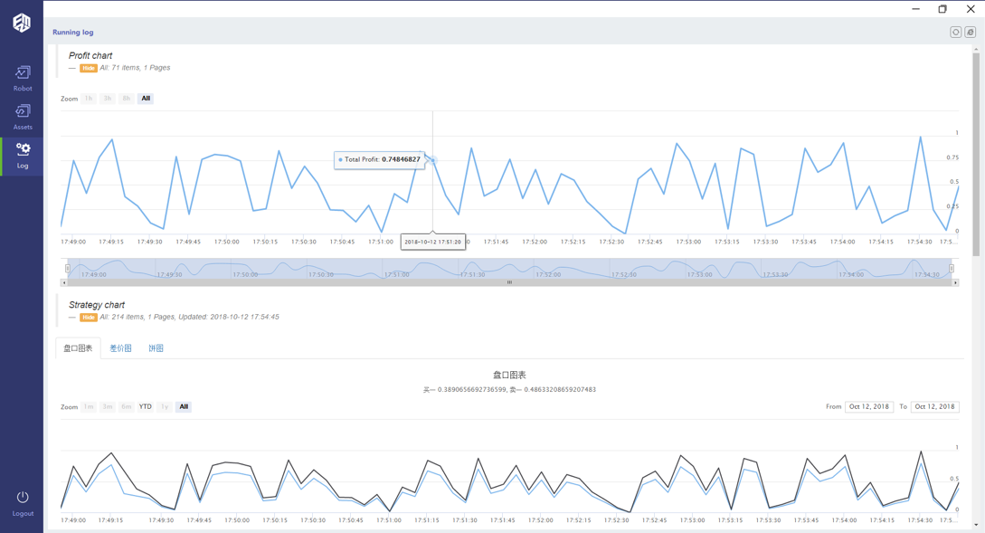Click the 2018-10-12 17:51:20 crosshair label

pyautogui.click(x=433, y=242)
